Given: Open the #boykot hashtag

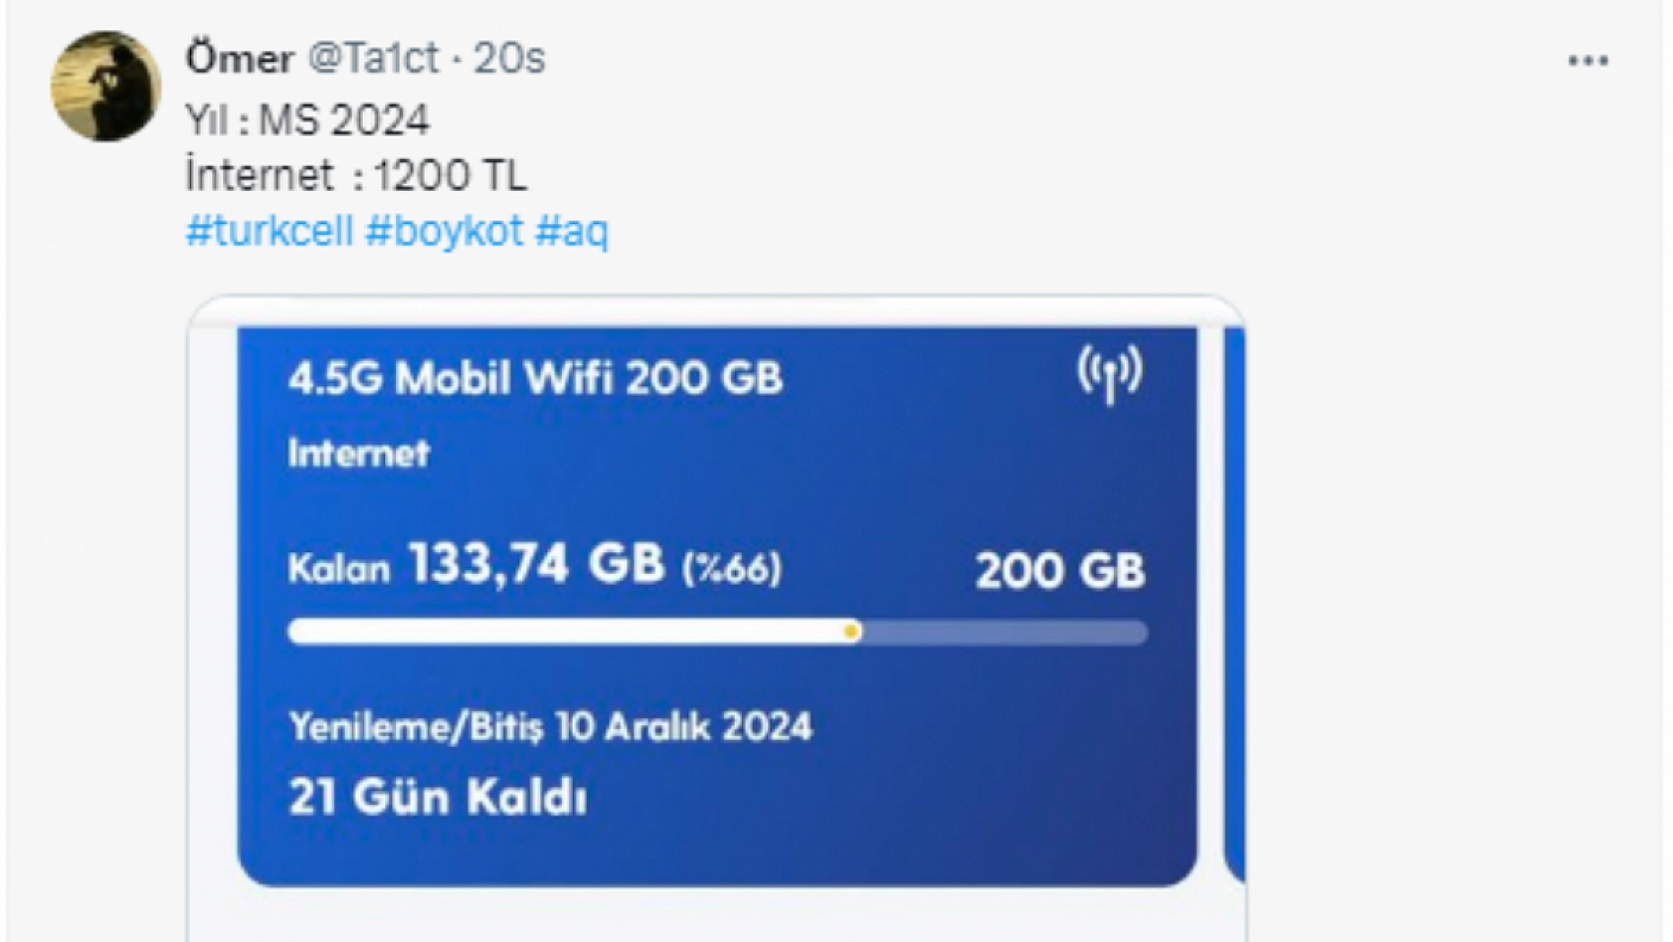Looking at the screenshot, I should tap(444, 231).
